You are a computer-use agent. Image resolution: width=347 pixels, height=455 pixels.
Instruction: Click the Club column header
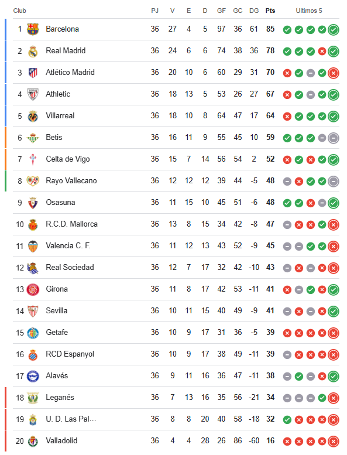pos(20,11)
